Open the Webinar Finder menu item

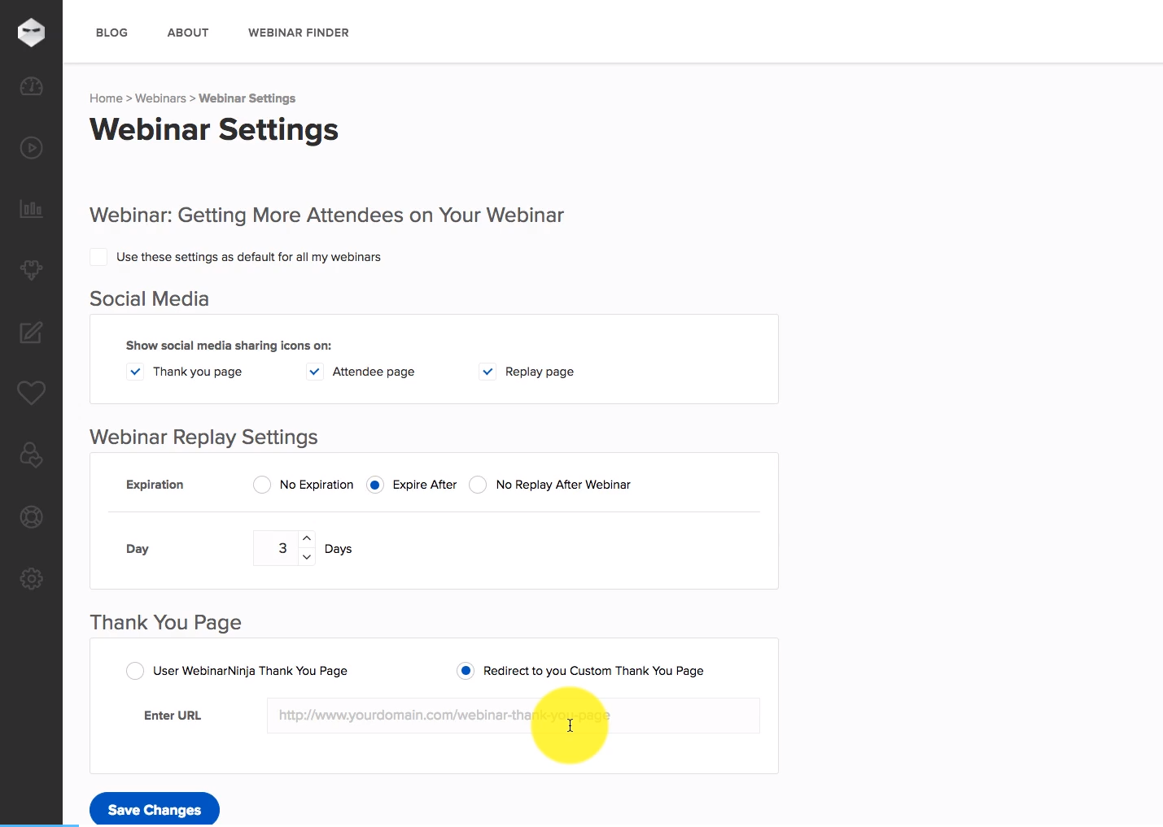[298, 33]
